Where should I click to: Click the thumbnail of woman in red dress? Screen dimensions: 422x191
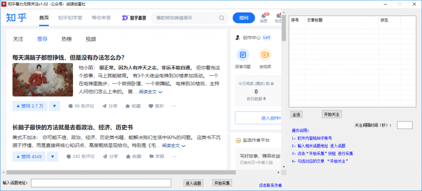click(42, 79)
